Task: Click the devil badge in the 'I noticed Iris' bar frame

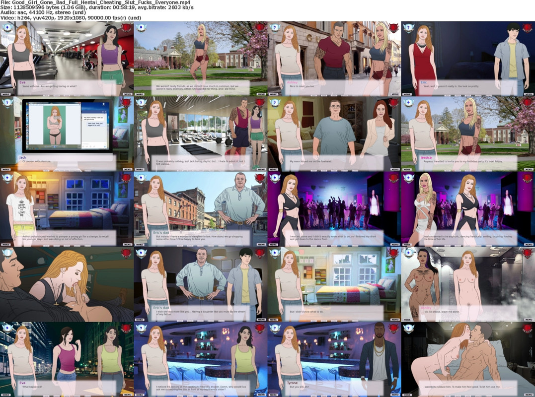Action: [260, 329]
